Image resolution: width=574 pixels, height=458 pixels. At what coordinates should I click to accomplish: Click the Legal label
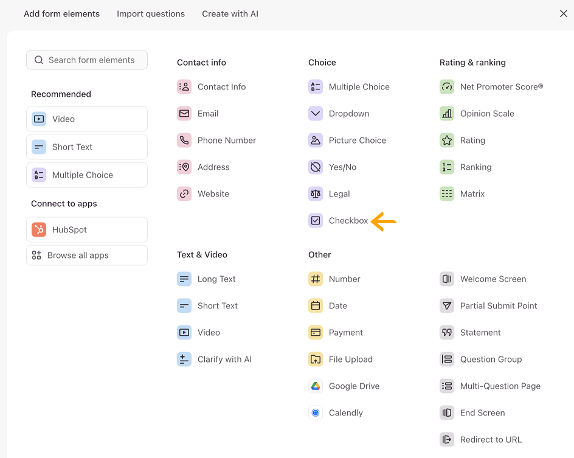(x=339, y=194)
